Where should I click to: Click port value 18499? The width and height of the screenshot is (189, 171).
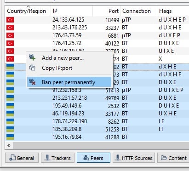(x=112, y=20)
